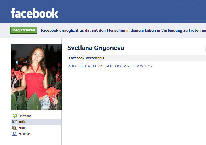The width and height of the screenshot is (206, 145).
Task: Click the Freunde people icon
Action: coord(15,134)
